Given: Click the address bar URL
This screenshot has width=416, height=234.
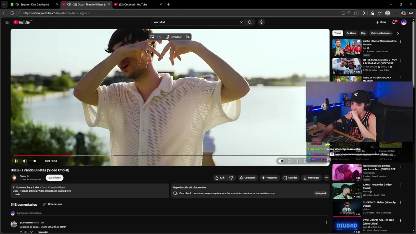Looking at the screenshot, I should pyautogui.click(x=56, y=13).
